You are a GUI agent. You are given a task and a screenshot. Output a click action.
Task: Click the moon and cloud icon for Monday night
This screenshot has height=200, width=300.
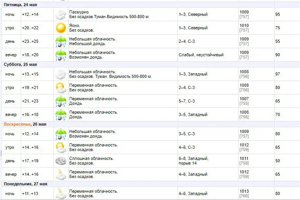coord(61,193)
